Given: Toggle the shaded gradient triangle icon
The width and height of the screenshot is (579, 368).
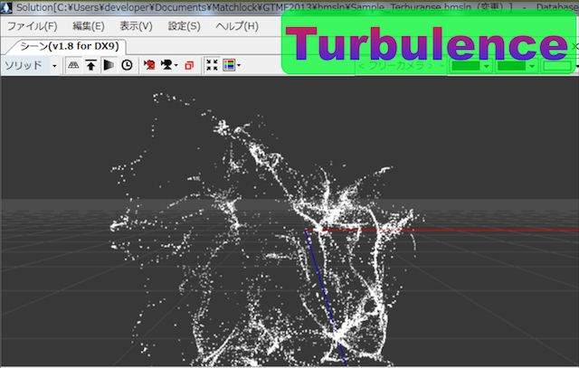Looking at the screenshot, I should [x=109, y=65].
